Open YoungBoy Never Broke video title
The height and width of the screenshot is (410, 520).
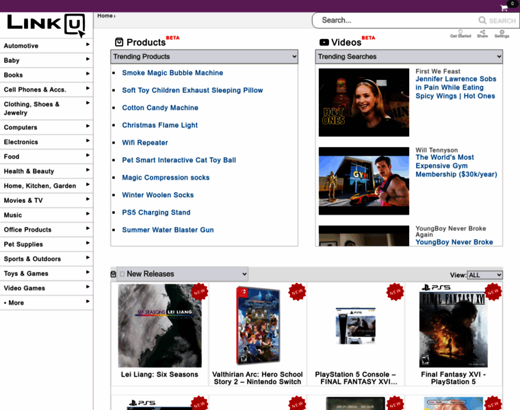tap(454, 242)
